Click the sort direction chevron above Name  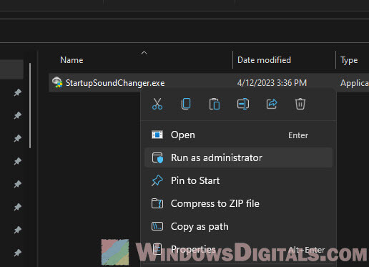(x=144, y=53)
